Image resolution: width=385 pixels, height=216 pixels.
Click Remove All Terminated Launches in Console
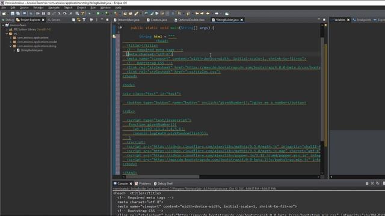[378, 184]
